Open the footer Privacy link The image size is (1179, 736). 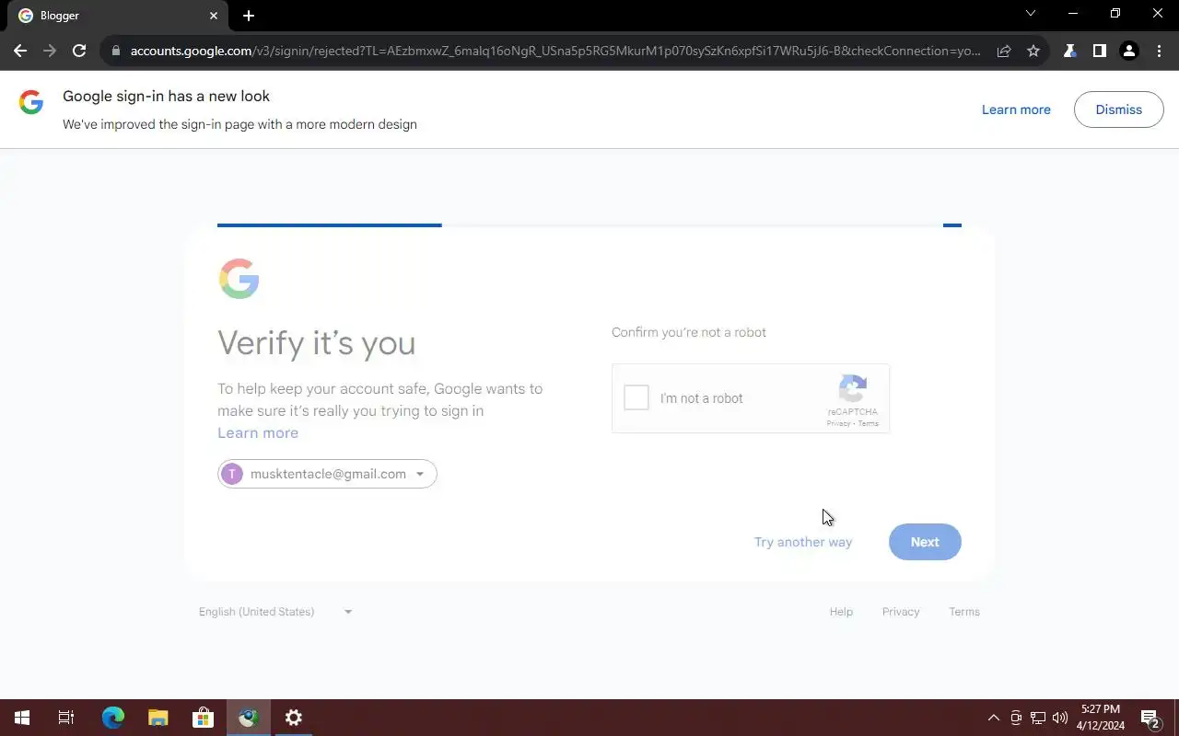tap(901, 612)
